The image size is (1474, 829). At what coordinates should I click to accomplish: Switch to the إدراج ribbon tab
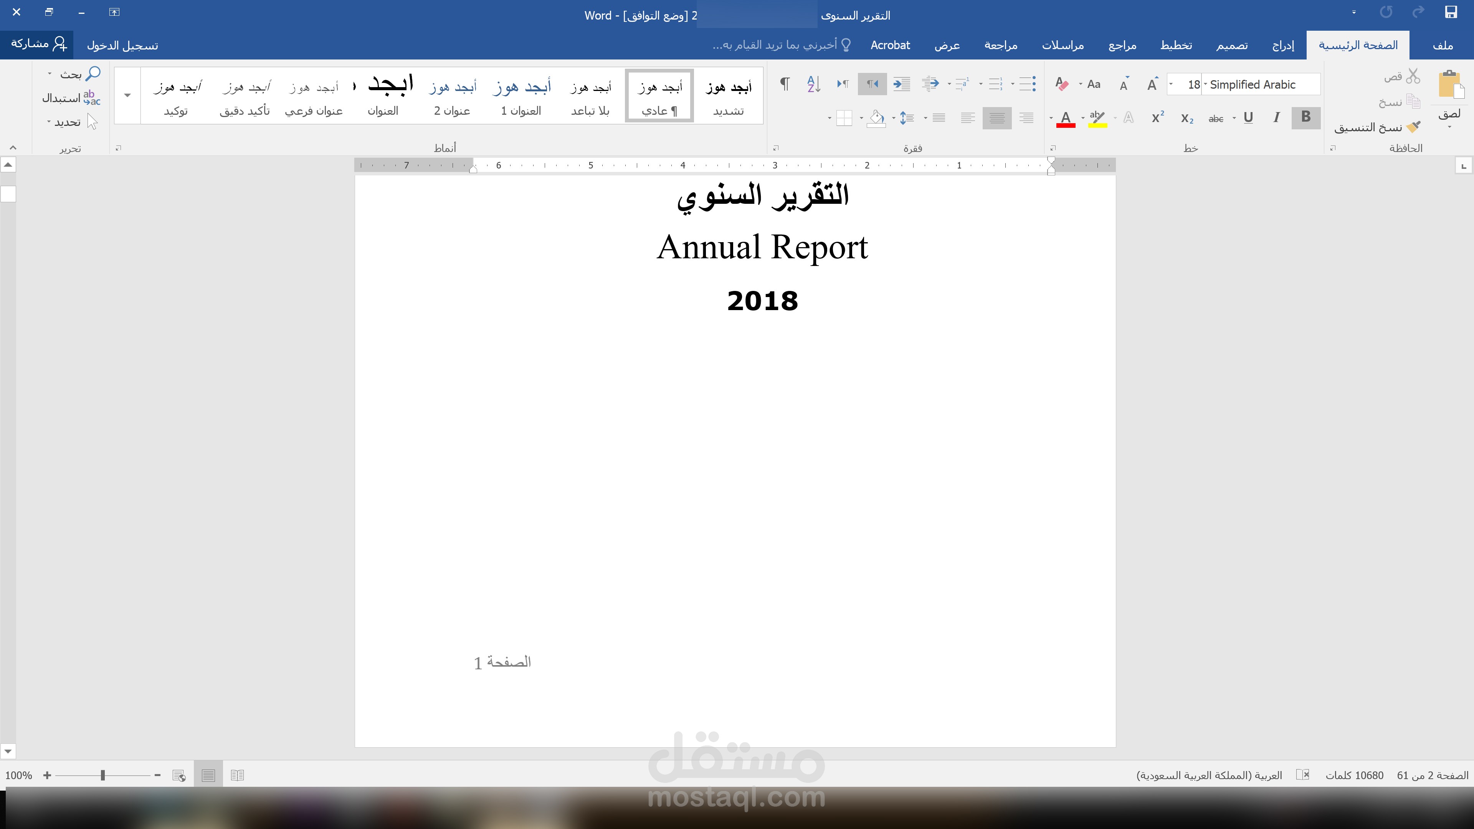coord(1283,45)
